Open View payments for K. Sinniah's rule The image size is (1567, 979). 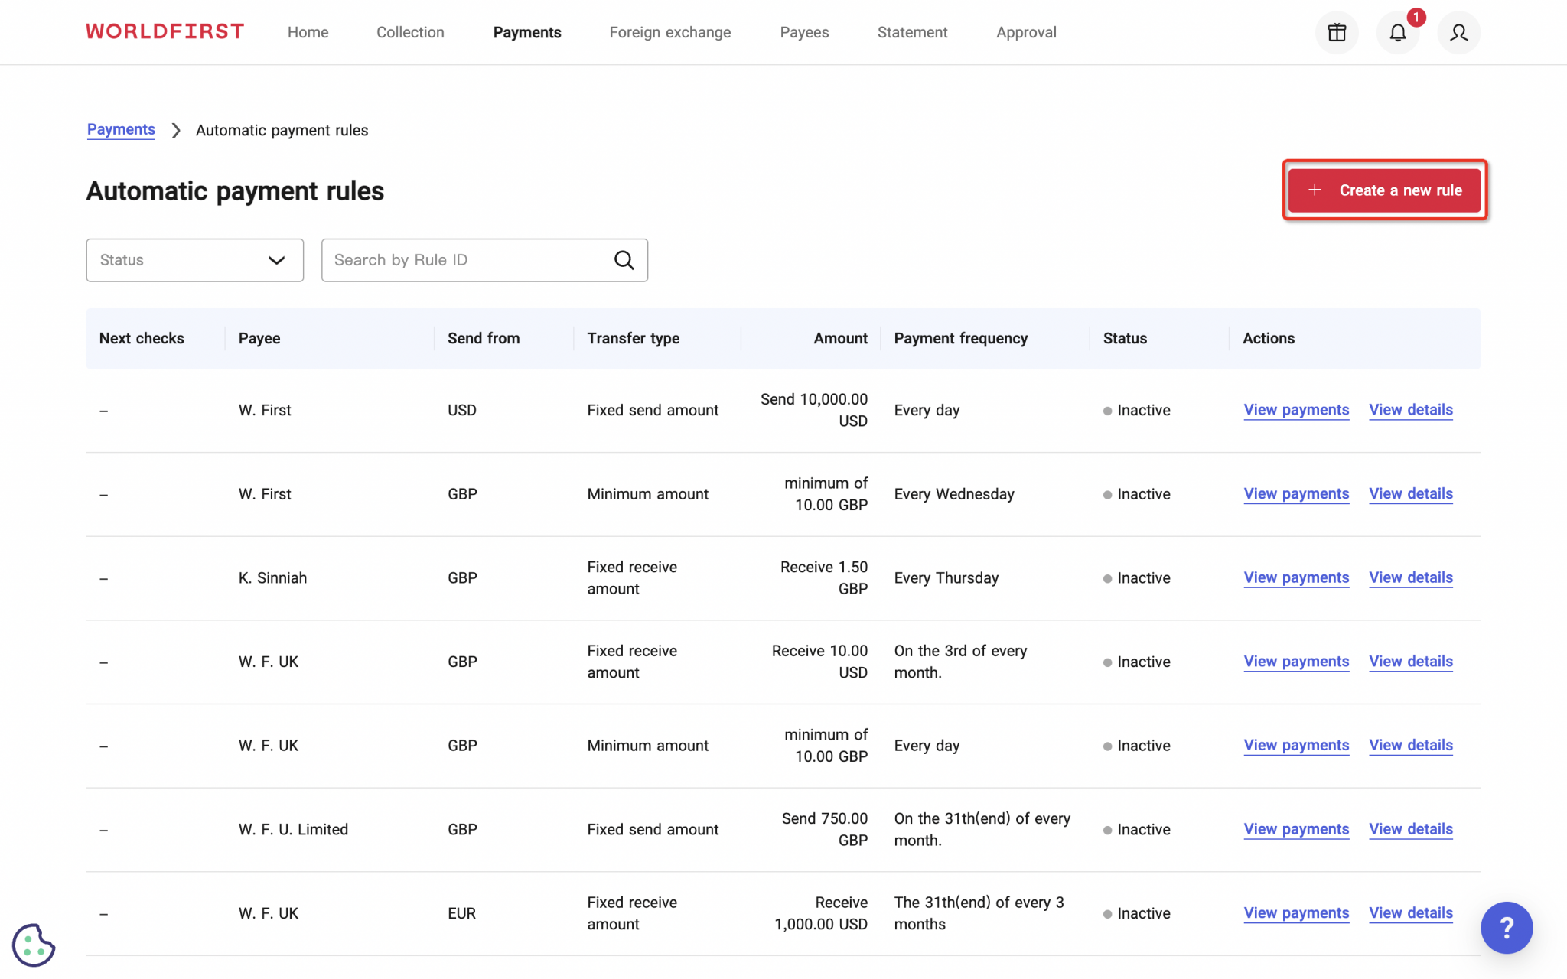[1295, 577]
